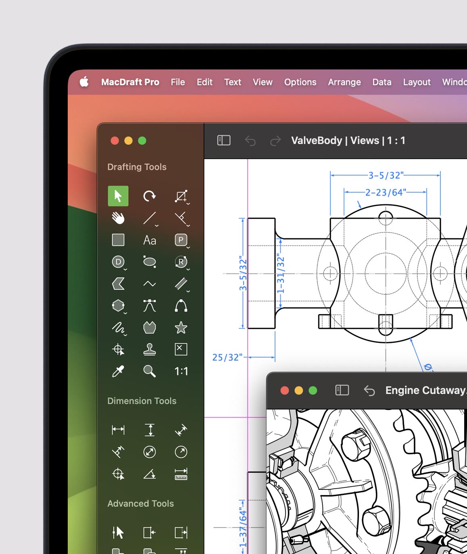Open the Arrange menu
The image size is (467, 554).
(x=344, y=82)
